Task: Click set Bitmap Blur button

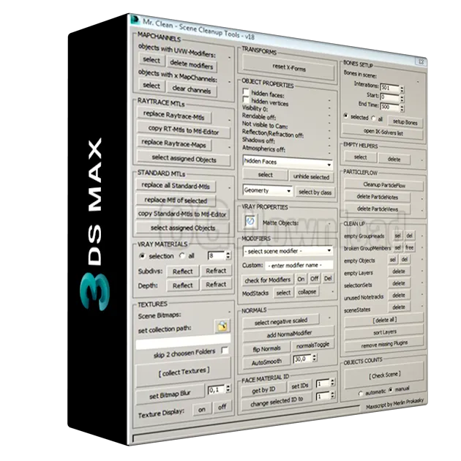Action: click(170, 395)
